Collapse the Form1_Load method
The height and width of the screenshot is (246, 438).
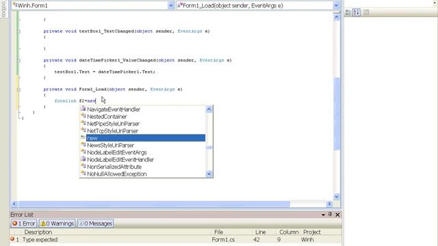[18, 90]
